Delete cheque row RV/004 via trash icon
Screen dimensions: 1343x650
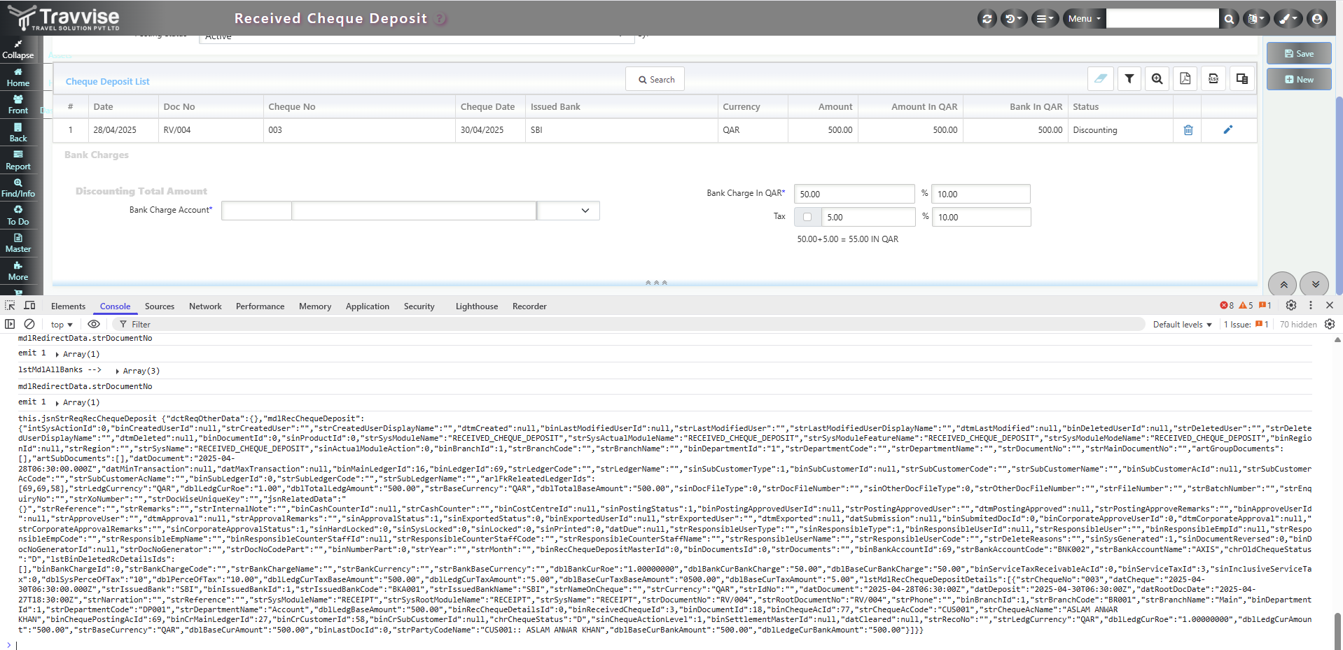pos(1188,130)
